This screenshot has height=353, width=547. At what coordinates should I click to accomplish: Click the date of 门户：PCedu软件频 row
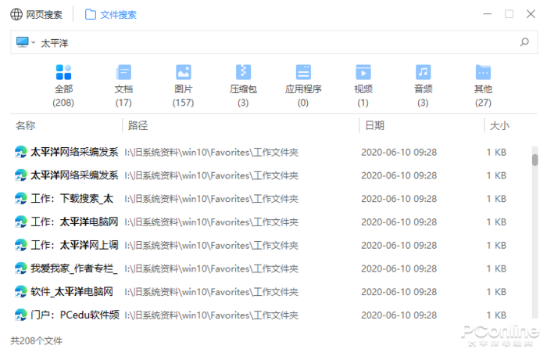[x=399, y=315]
